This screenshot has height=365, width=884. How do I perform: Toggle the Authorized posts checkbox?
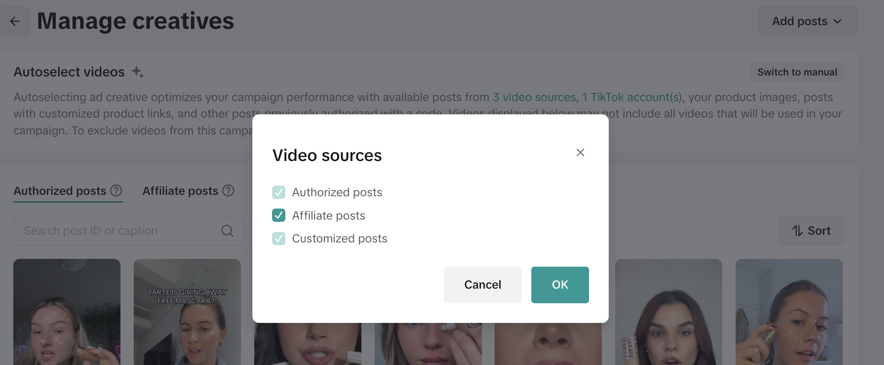click(x=278, y=192)
